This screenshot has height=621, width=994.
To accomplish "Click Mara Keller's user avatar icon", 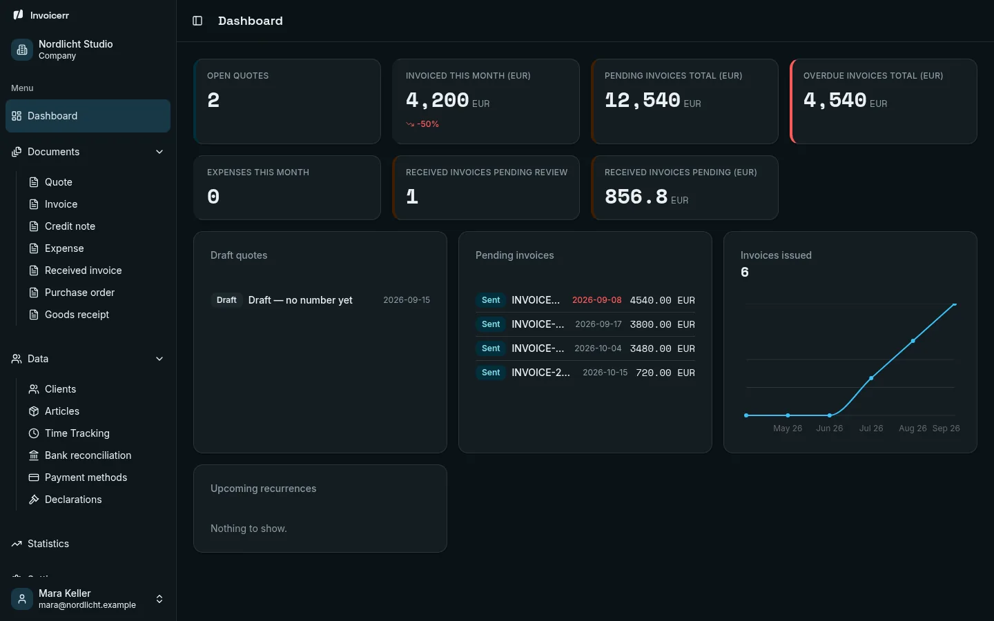I will 22,599.
